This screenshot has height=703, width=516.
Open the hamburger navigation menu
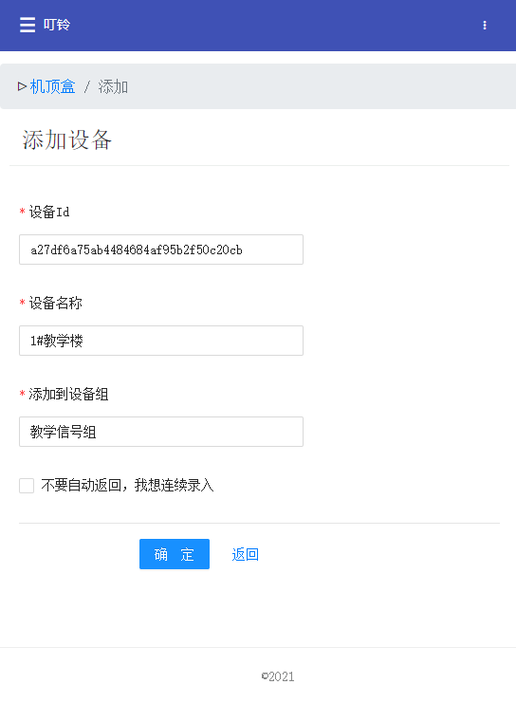28,25
